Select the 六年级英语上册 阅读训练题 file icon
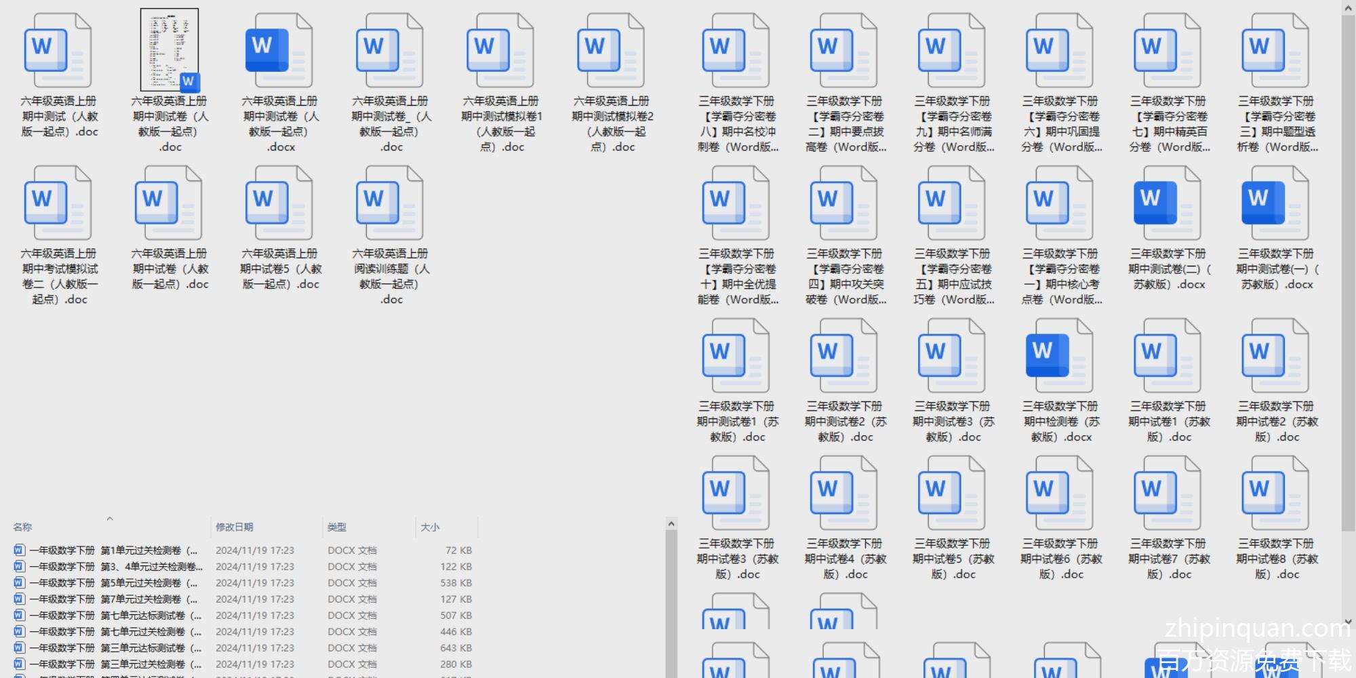The width and height of the screenshot is (1356, 678). point(390,203)
